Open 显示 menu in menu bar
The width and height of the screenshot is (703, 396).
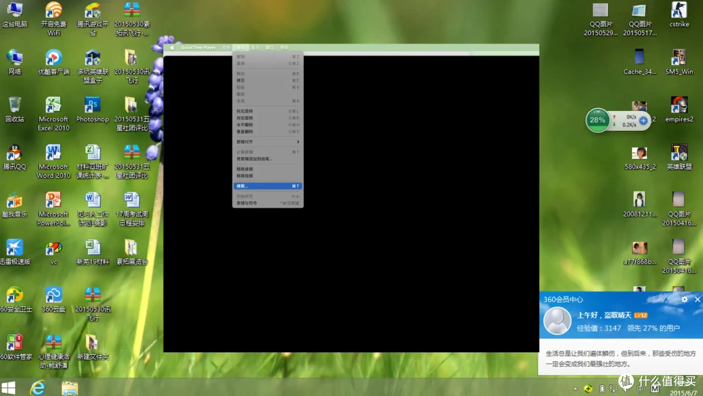255,48
